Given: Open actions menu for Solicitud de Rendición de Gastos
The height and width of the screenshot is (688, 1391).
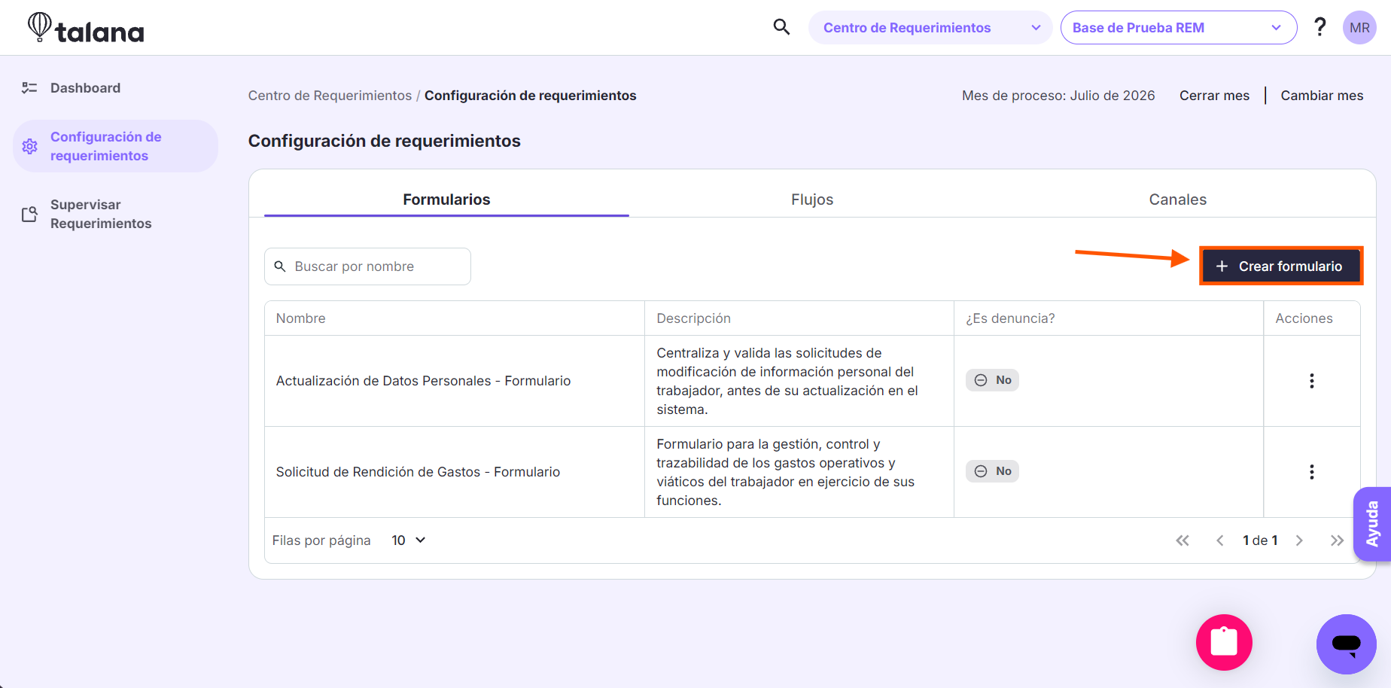Looking at the screenshot, I should coord(1311,472).
